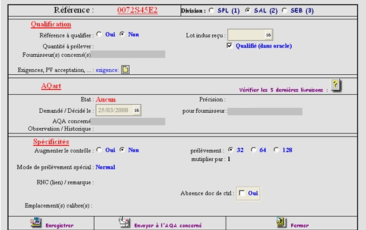The image size is (366, 230).
Task: Open the calendar picker beside 25/03/2008
Action: coord(137,110)
